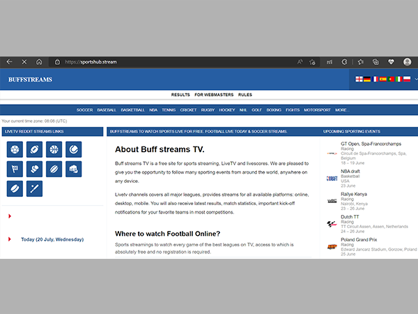Click the BUFFSTREAMS logo
The image size is (418, 314).
tap(31, 80)
